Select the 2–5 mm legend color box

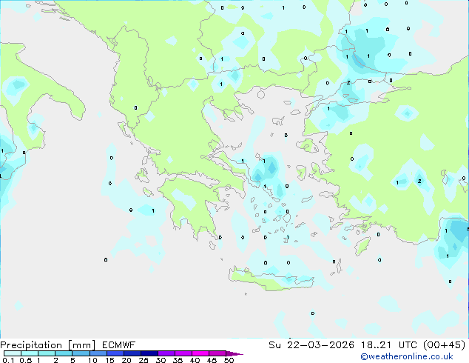[x=64, y=353]
